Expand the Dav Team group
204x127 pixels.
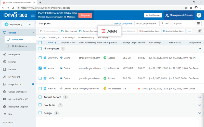point(200,105)
